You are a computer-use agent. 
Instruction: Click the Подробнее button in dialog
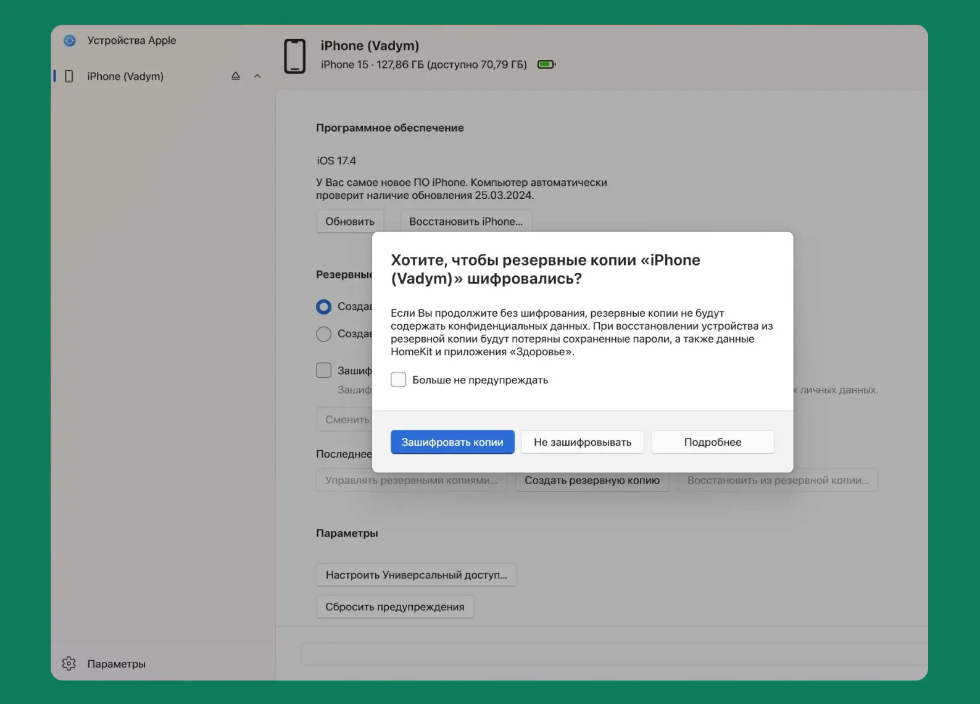click(x=713, y=442)
